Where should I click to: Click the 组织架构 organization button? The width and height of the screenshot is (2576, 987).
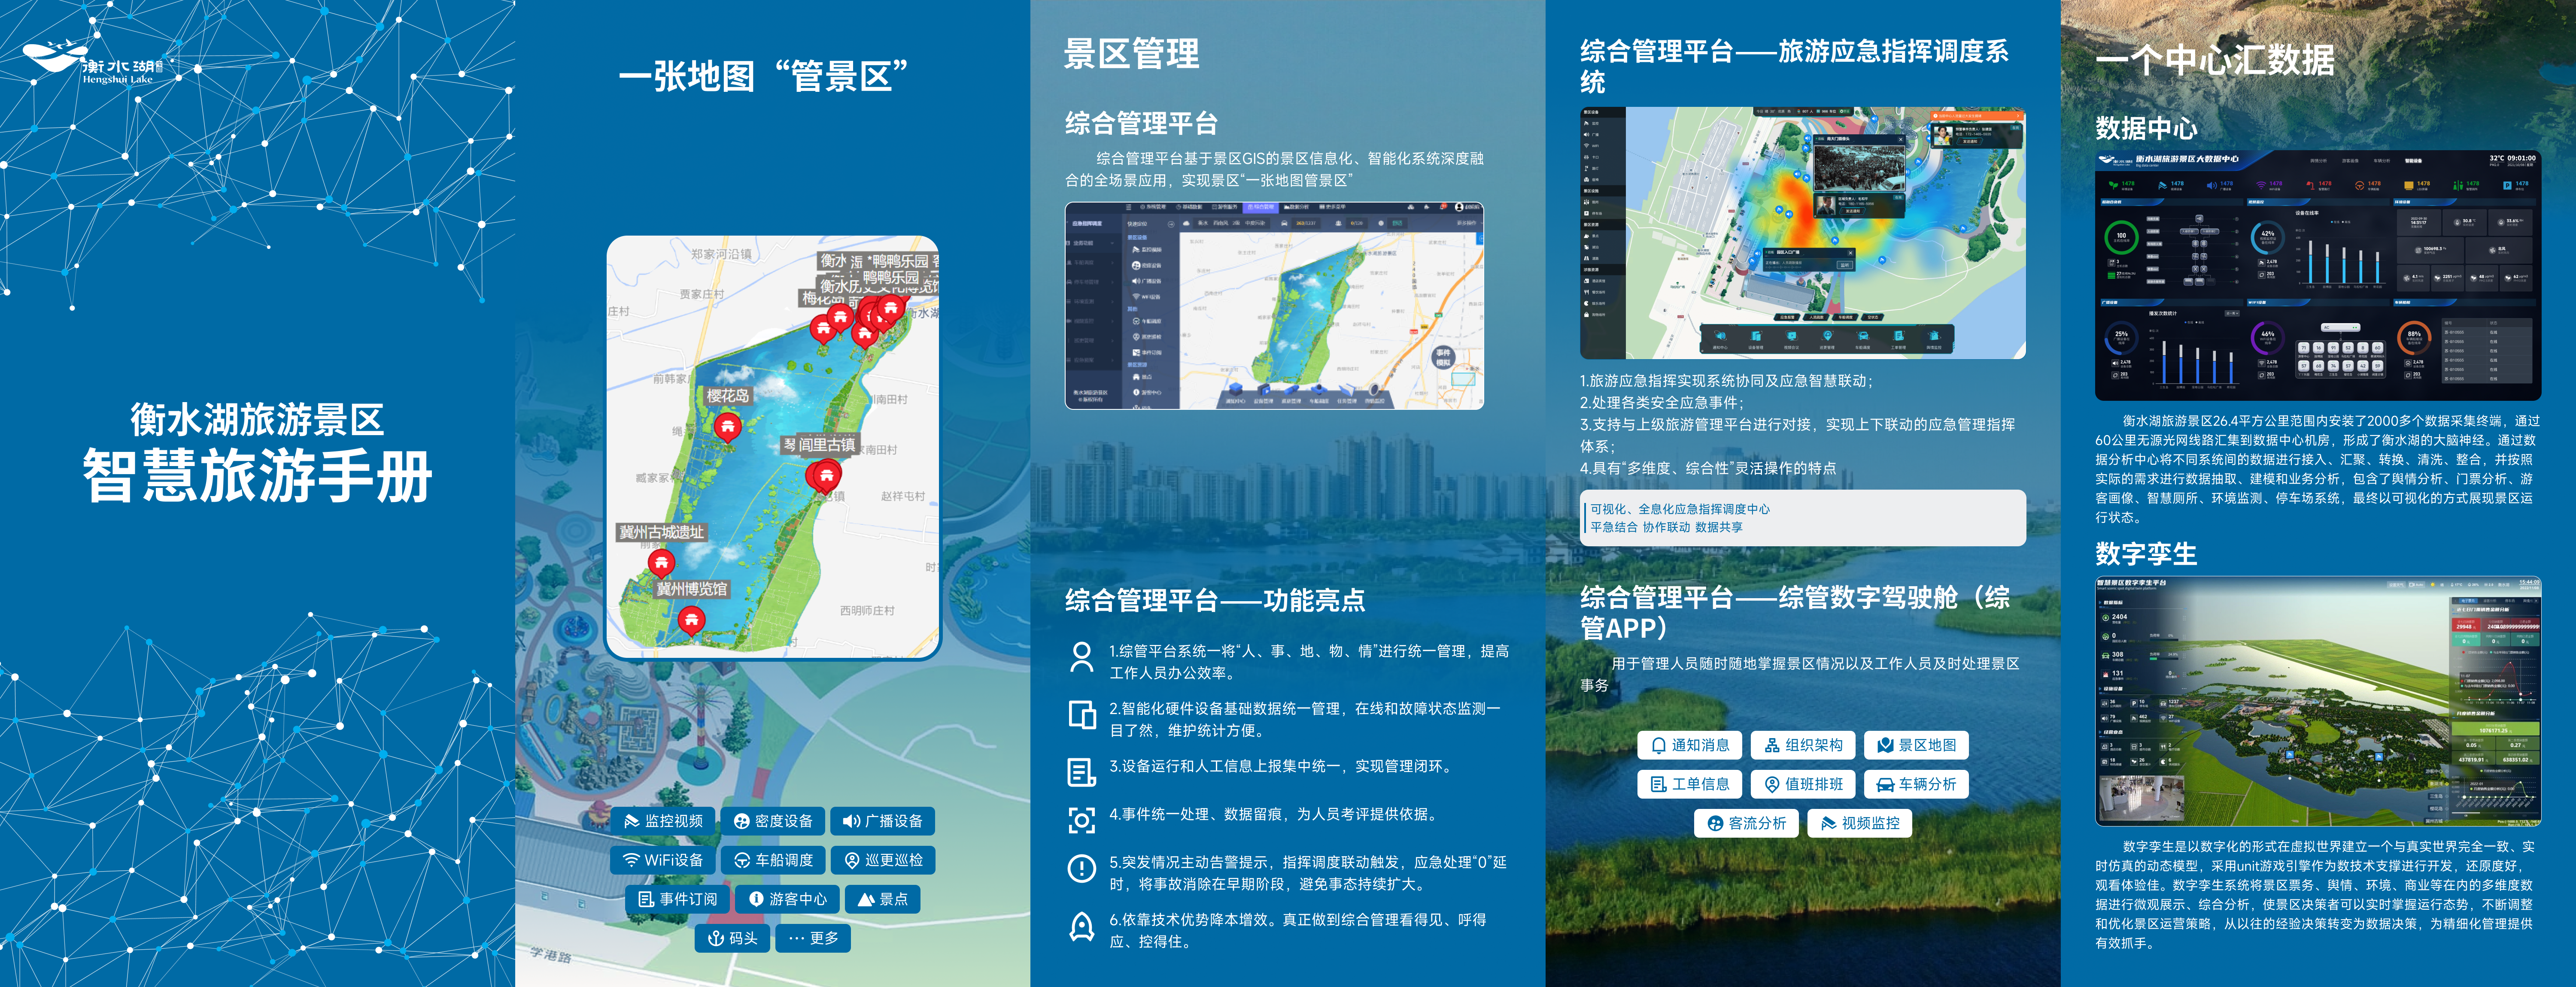point(1803,745)
